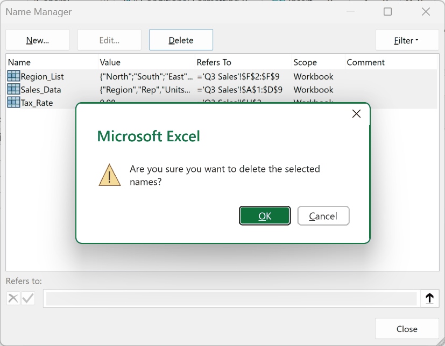This screenshot has height=346, width=445.
Task: Click the Close button of Name Manager
Action: (x=407, y=329)
